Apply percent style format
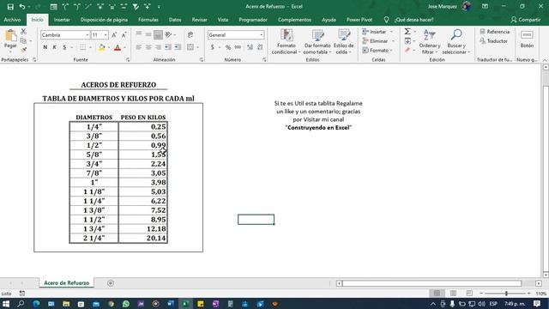 (x=228, y=47)
